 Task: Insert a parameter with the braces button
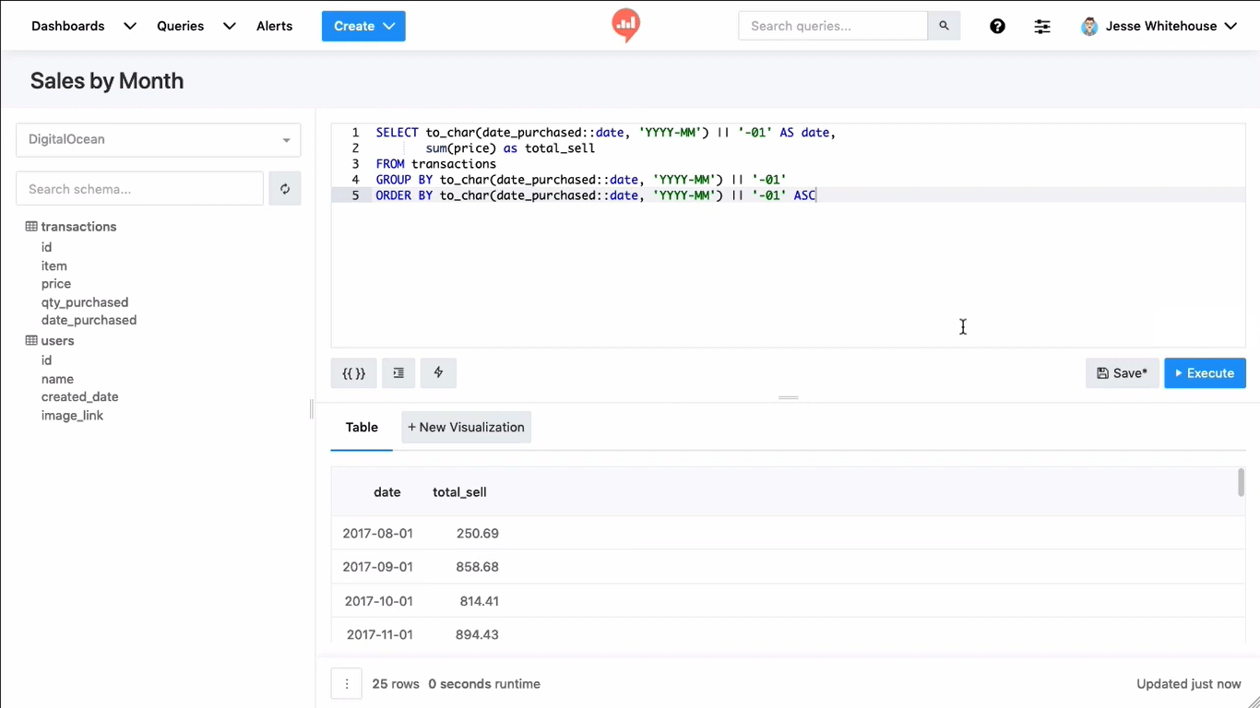(354, 373)
